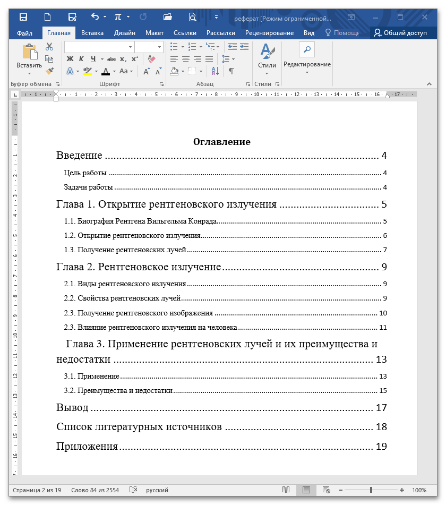Switch to the Вставка tab

point(92,33)
